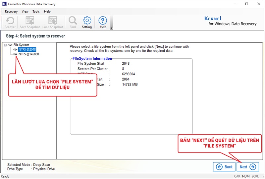Screen dimensions: 265x179
Task: Click the Selected Mode Deep Scan text
Action: pyautogui.click(x=29, y=165)
